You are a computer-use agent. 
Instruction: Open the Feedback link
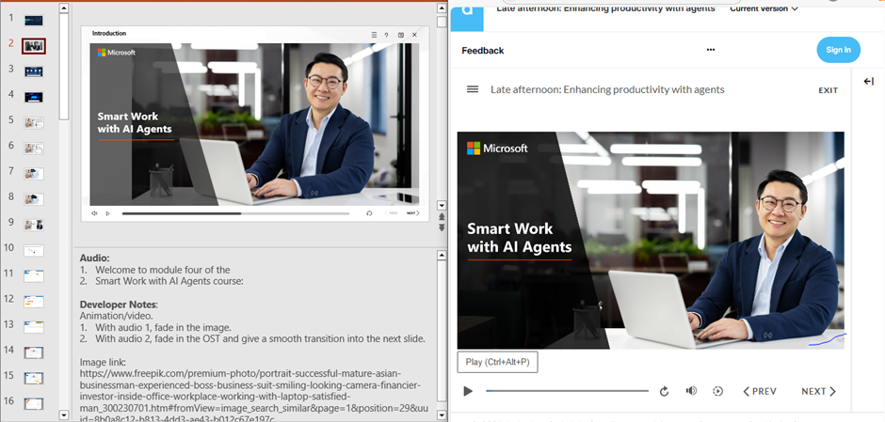point(483,51)
